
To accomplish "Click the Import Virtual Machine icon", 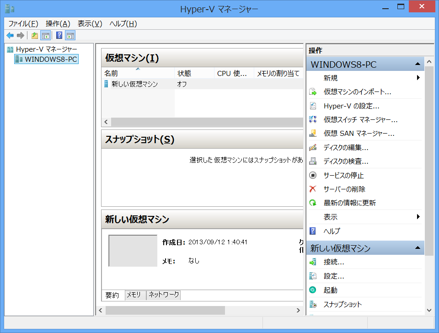I will (313, 92).
